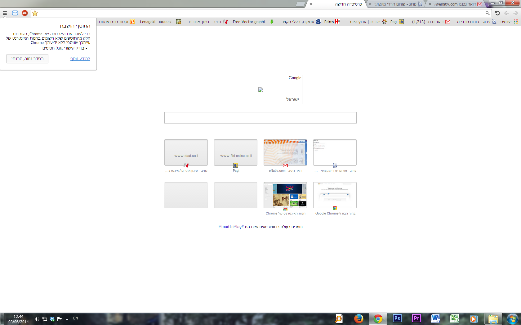Bookmark this page with the star icon
The height and width of the screenshot is (325, 521).
click(35, 13)
